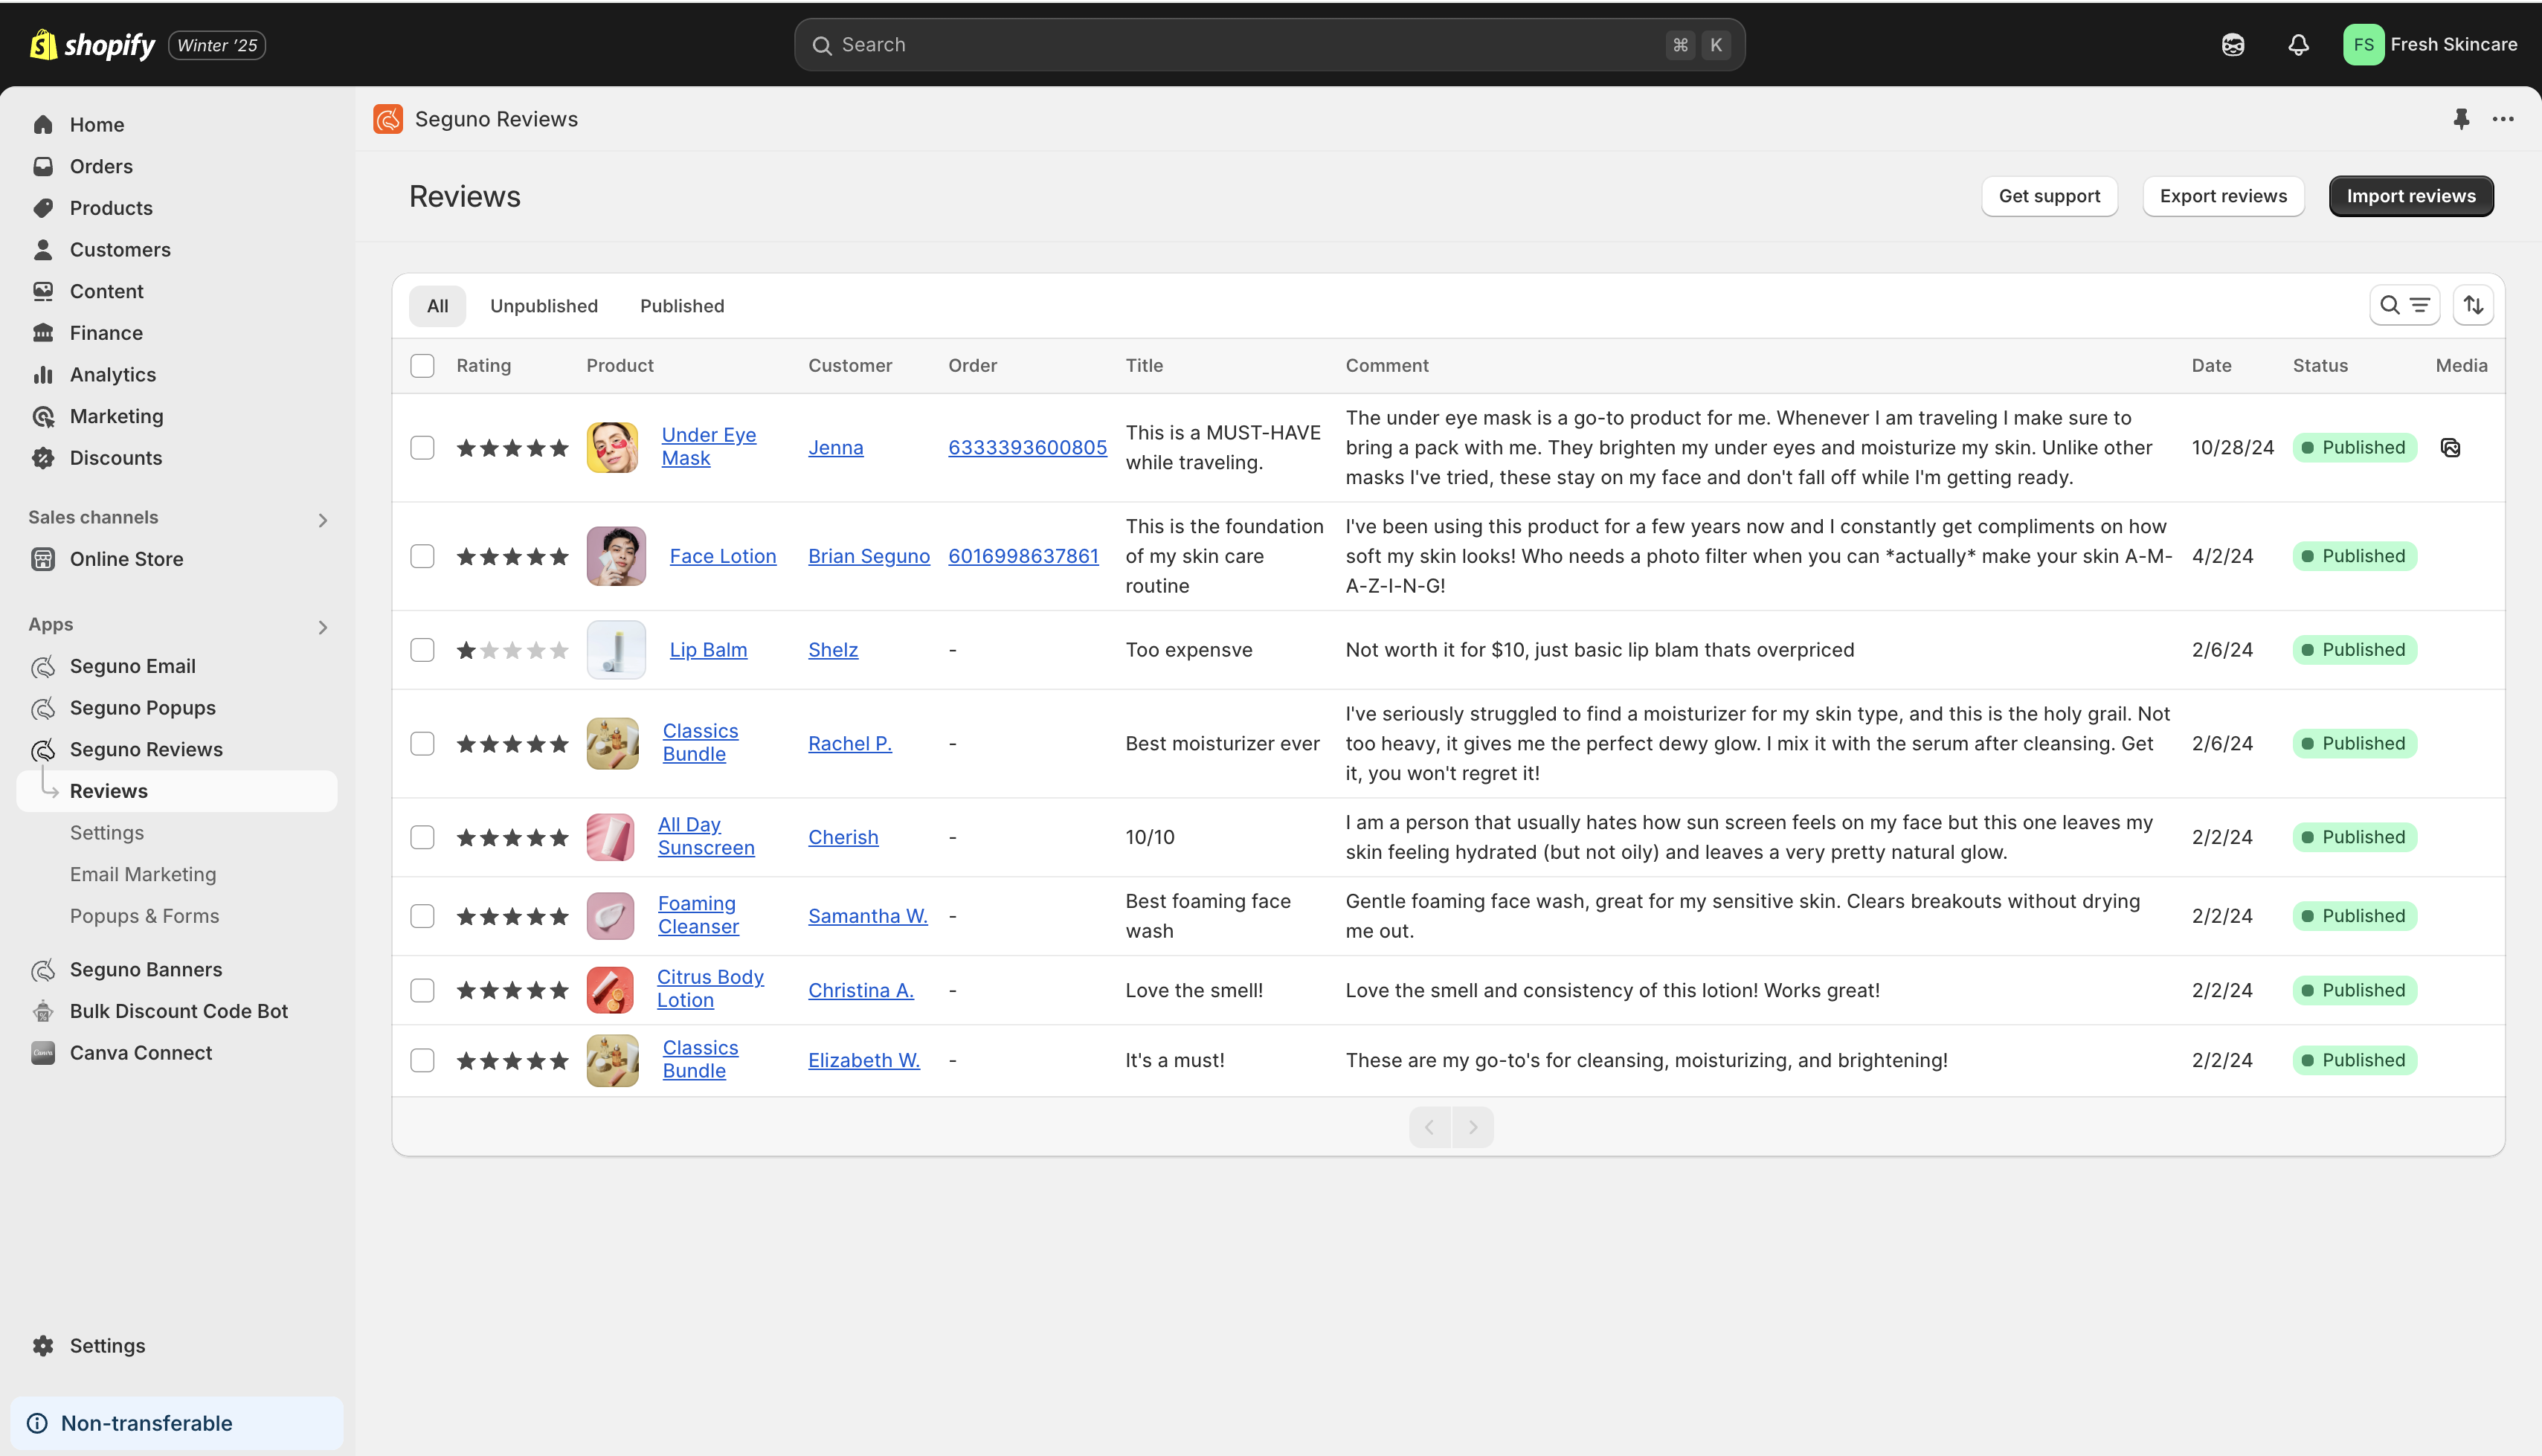
Task: Open the Brian Seguno customer link
Action: coord(869,556)
